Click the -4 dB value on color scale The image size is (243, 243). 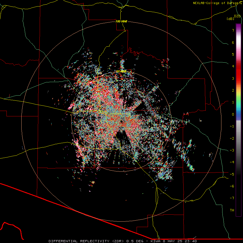[232, 162]
